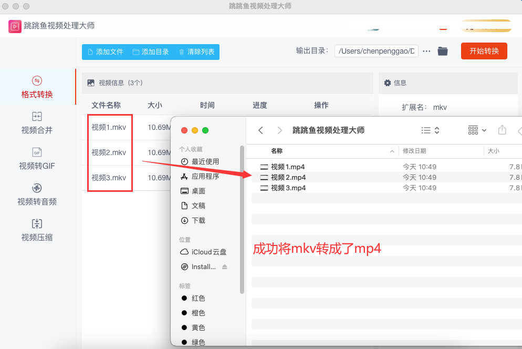522x349 pixels.
Task: Sort Finder files by 名称 column
Action: (277, 151)
